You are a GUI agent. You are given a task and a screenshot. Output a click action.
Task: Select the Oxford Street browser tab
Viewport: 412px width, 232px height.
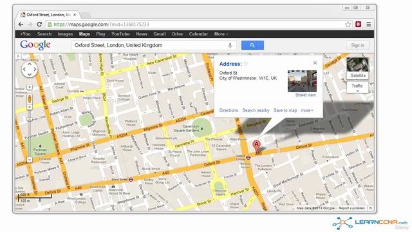(x=49, y=15)
